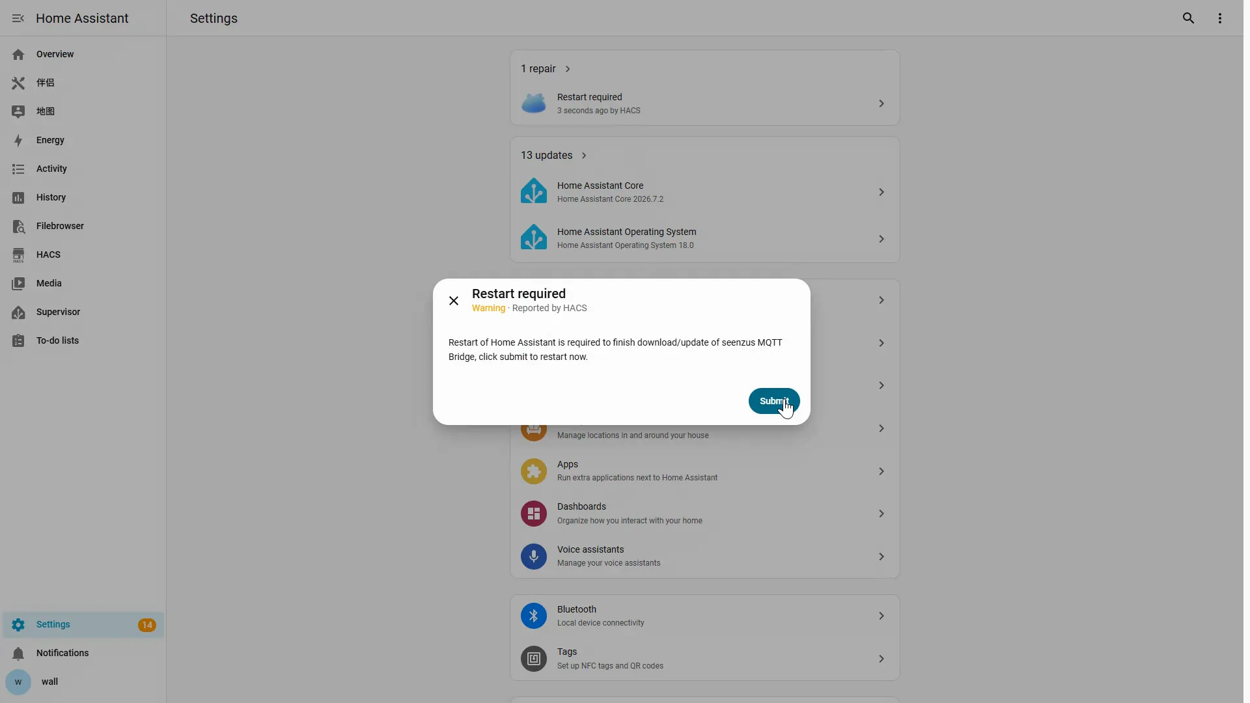Go to Supervisor in the sidebar
Image resolution: width=1250 pixels, height=703 pixels.
pos(58,312)
